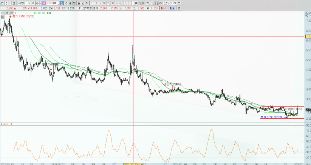Click the highlighted date on time axis

[133, 164]
